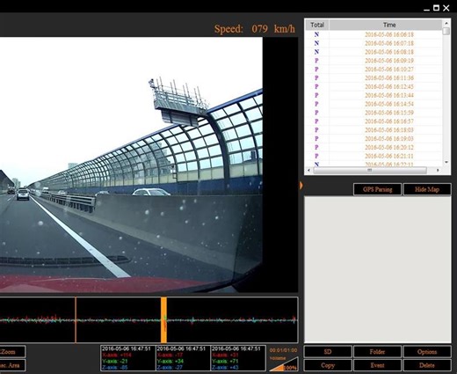The width and height of the screenshot is (457, 374).
Task: Show the Event recordings list
Action: pyautogui.click(x=377, y=365)
